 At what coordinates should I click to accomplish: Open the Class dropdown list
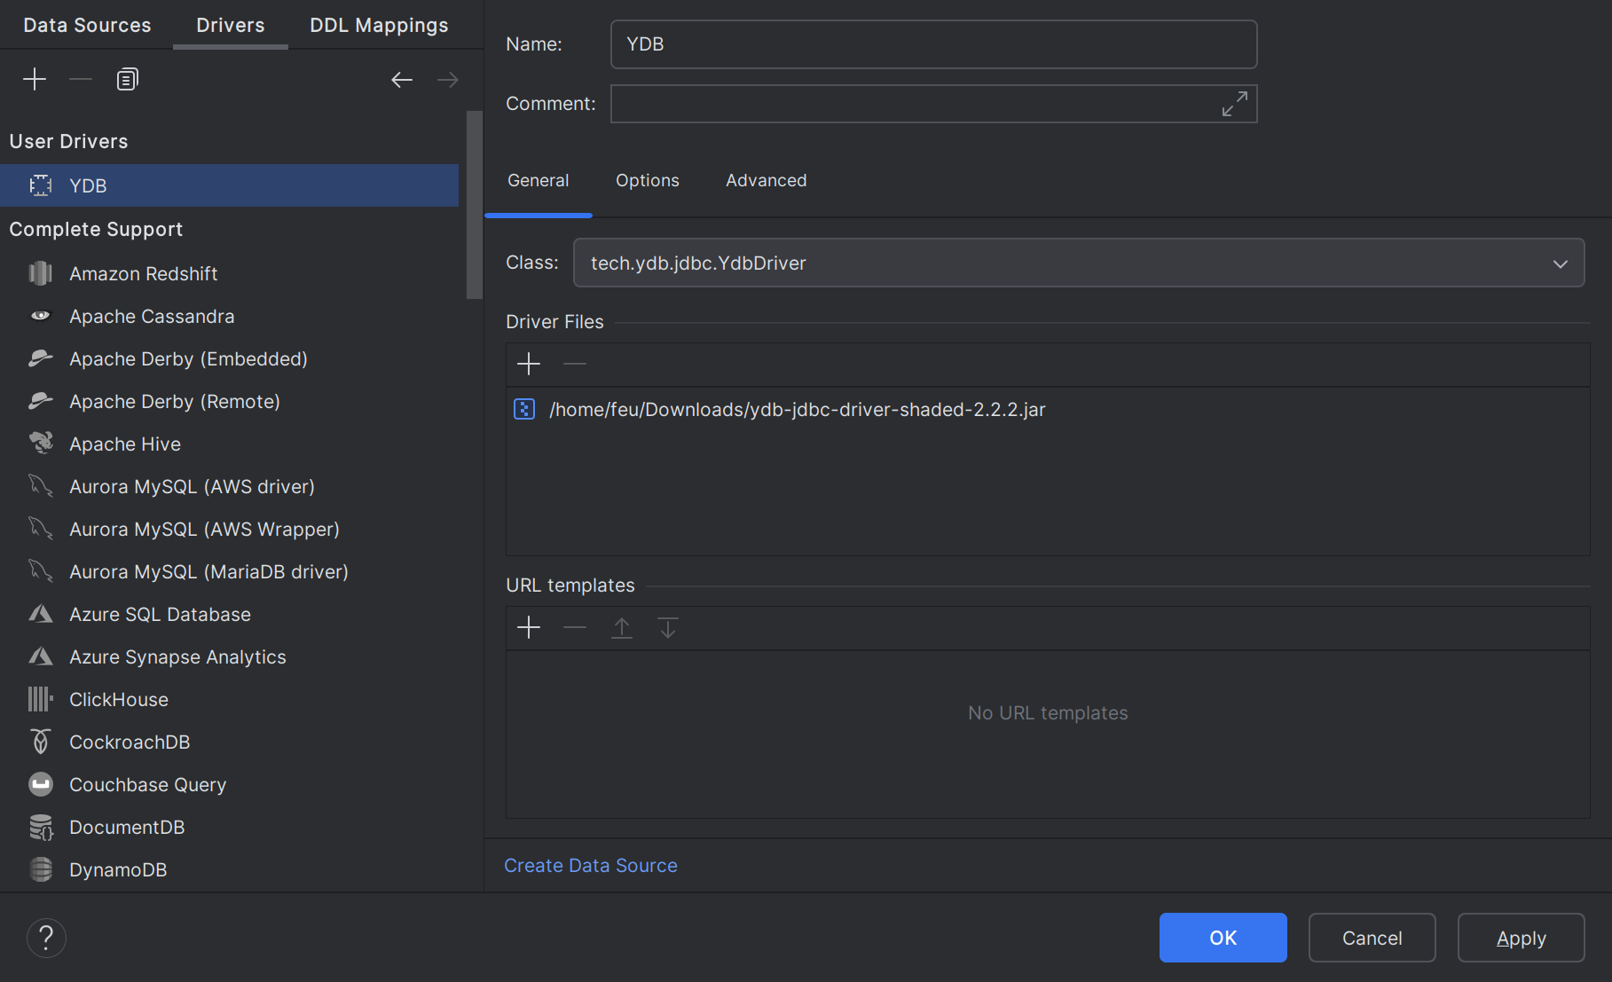1560,263
